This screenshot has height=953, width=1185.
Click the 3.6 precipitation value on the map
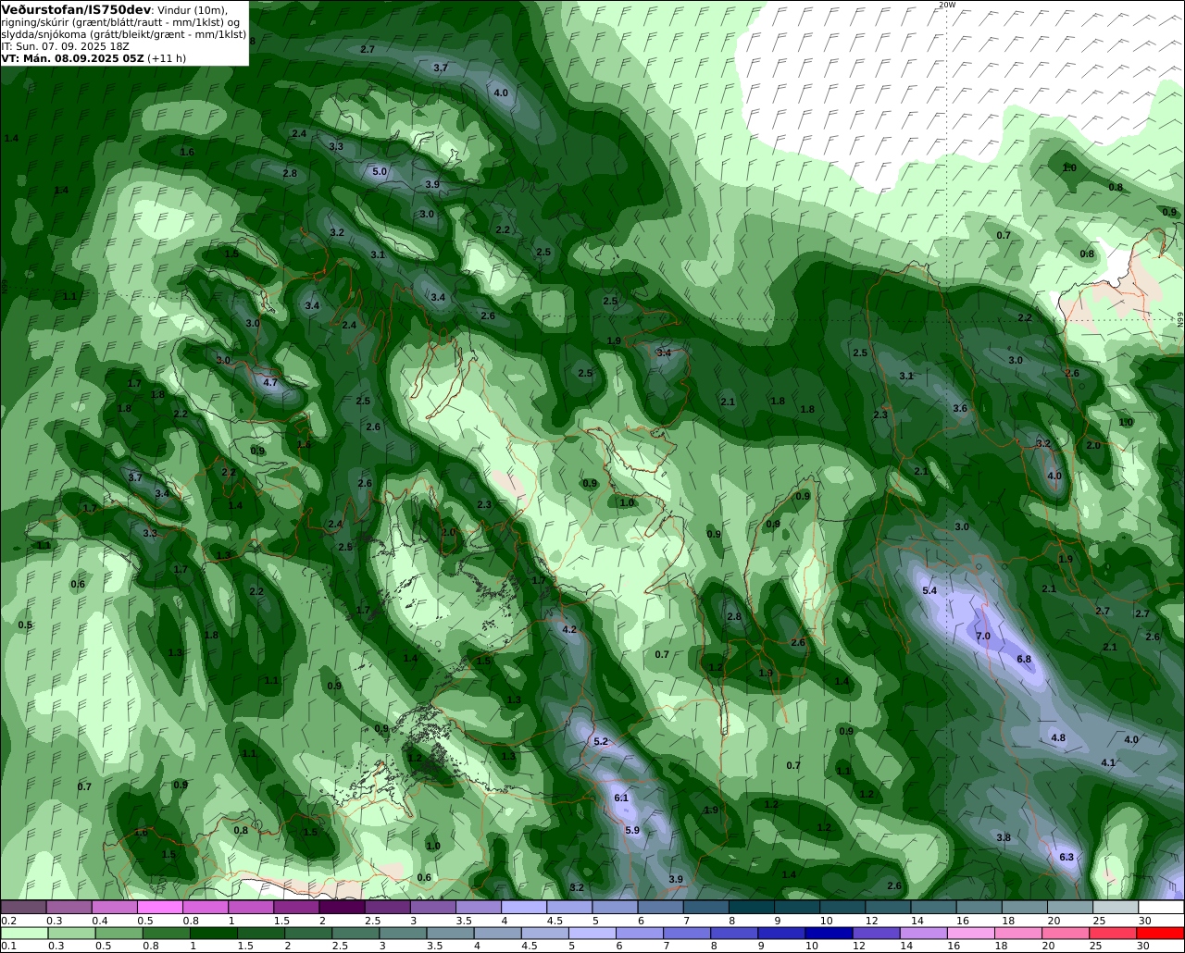coord(960,409)
